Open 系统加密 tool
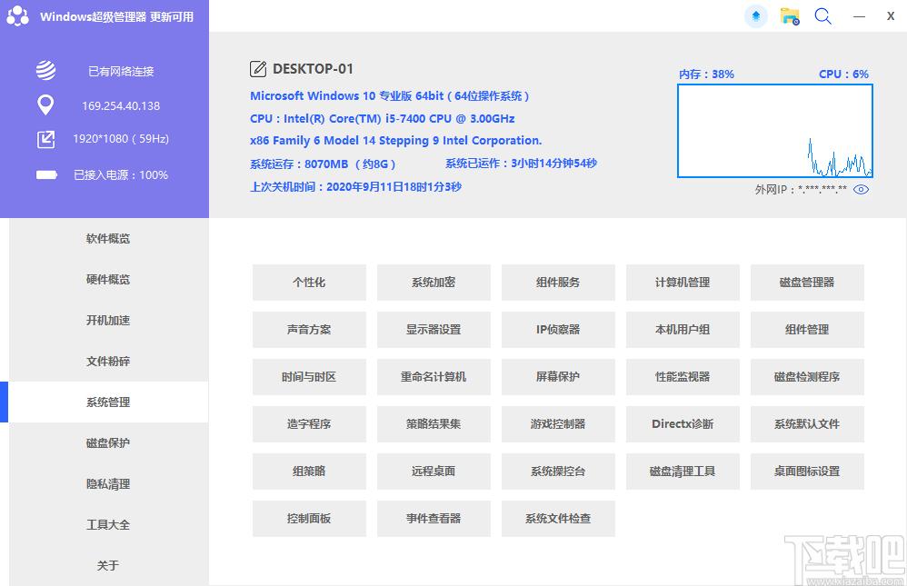The width and height of the screenshot is (907, 586). (x=434, y=283)
